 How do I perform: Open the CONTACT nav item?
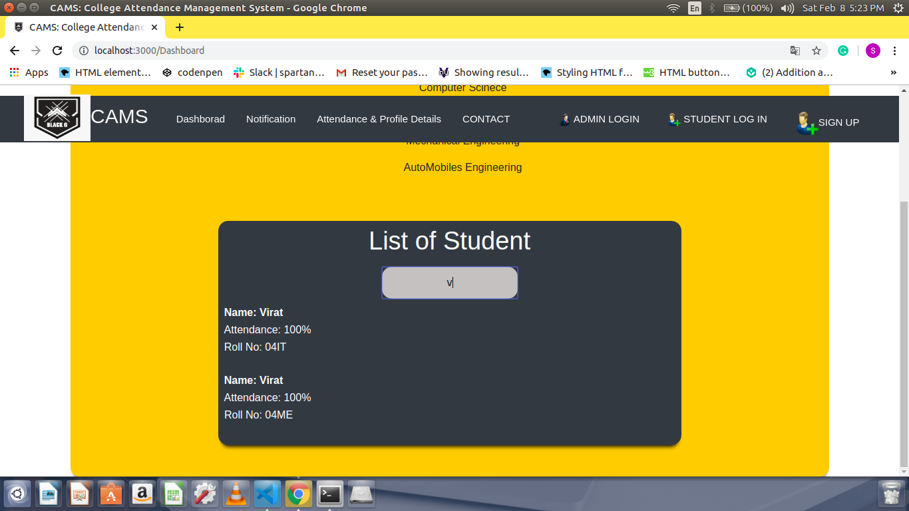pos(486,119)
